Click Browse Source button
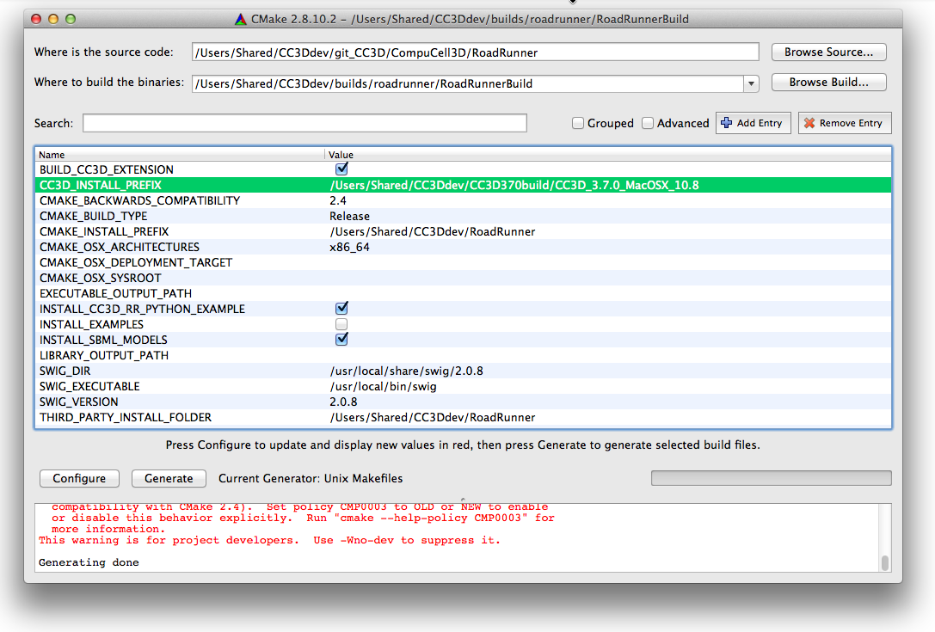This screenshot has width=935, height=632. click(x=828, y=52)
